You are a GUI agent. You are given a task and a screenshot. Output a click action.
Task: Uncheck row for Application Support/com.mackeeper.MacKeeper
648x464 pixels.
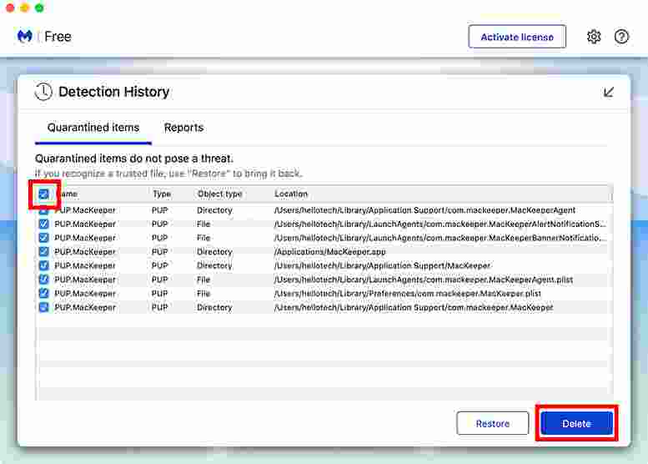point(44,307)
